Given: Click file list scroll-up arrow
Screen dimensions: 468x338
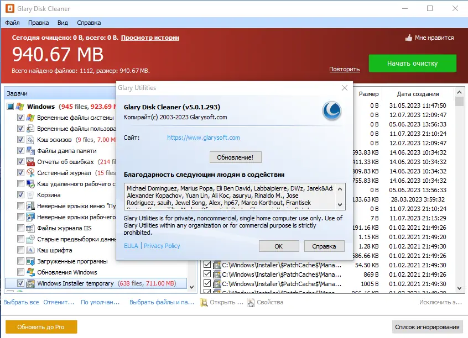Looking at the screenshot, I should click(459, 92).
